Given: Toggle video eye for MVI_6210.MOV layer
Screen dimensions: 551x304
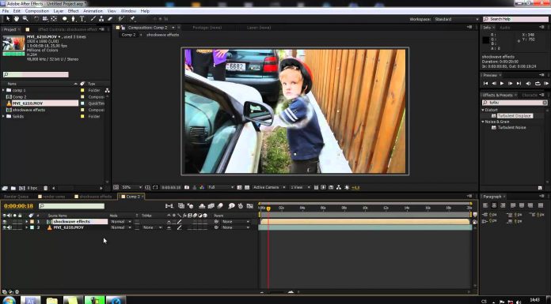Looking at the screenshot, I should (x=5, y=227).
